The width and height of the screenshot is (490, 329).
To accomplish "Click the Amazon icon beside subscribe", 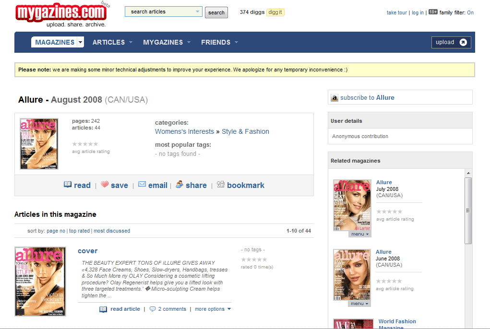I will (335, 98).
